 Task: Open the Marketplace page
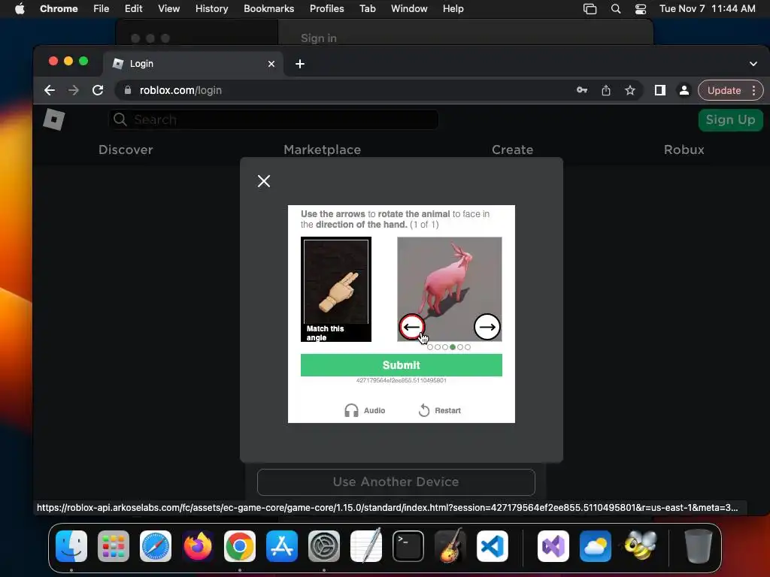(x=322, y=150)
